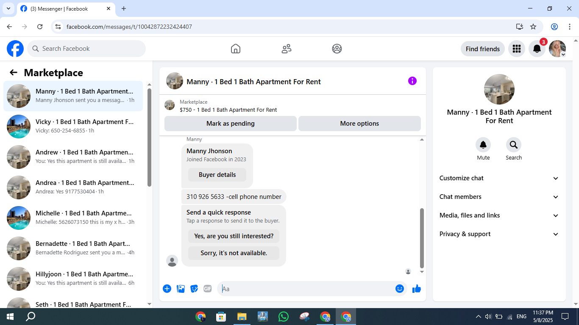Open the Facebook menu grid icon
The height and width of the screenshot is (325, 579).
(516, 49)
